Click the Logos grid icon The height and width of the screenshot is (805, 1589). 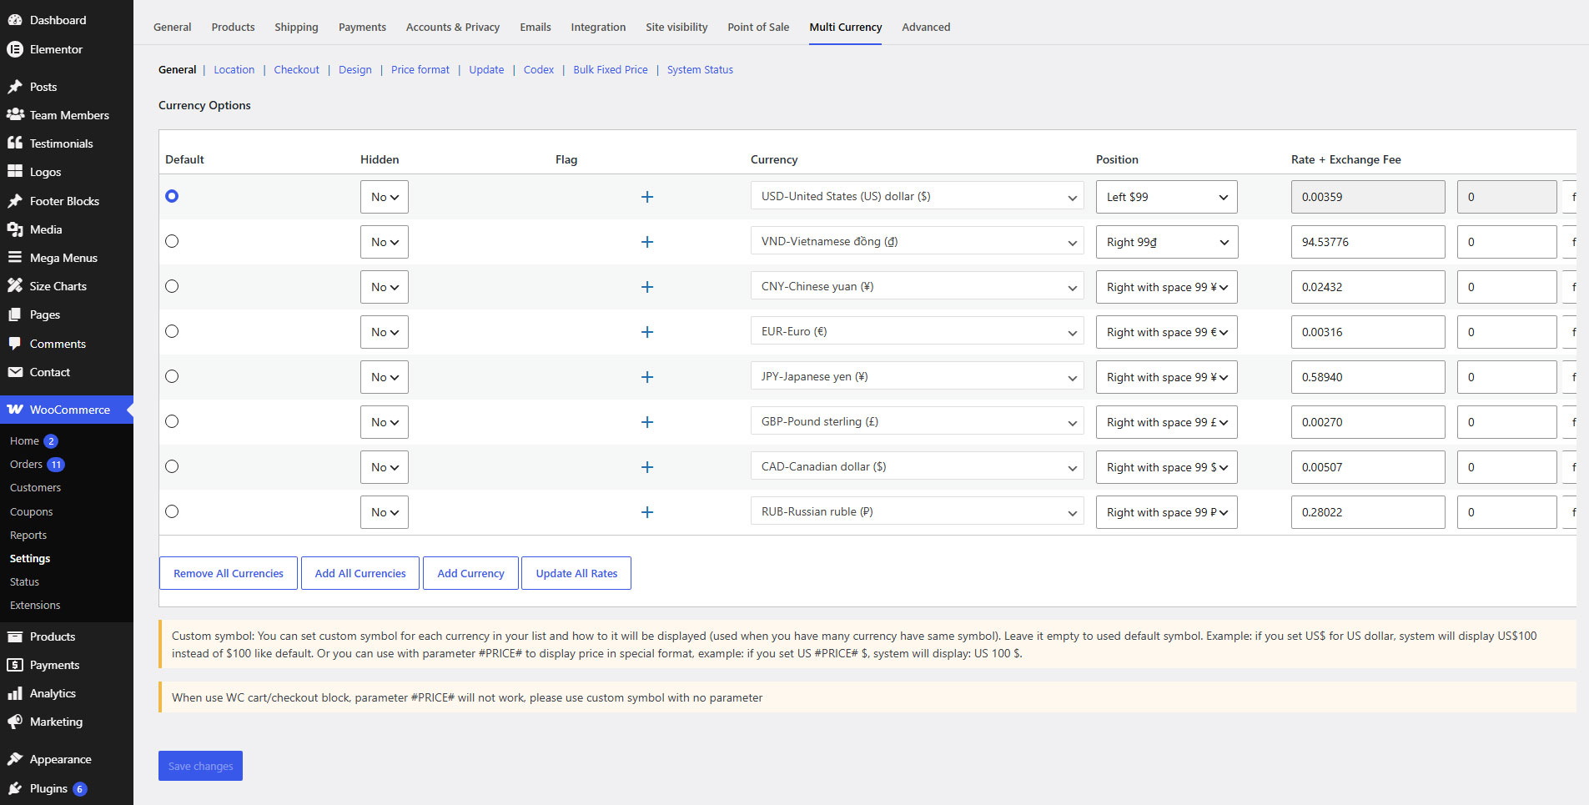pos(15,172)
